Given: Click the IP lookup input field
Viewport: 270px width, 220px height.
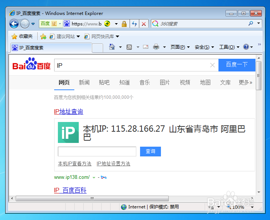Looking at the screenshot, I should coord(97,152).
